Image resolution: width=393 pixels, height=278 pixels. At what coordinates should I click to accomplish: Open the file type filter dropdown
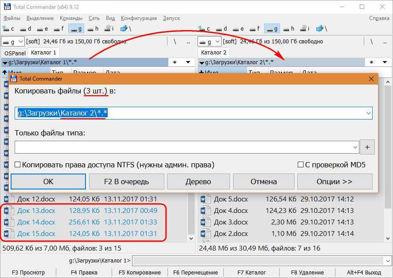[x=355, y=147]
